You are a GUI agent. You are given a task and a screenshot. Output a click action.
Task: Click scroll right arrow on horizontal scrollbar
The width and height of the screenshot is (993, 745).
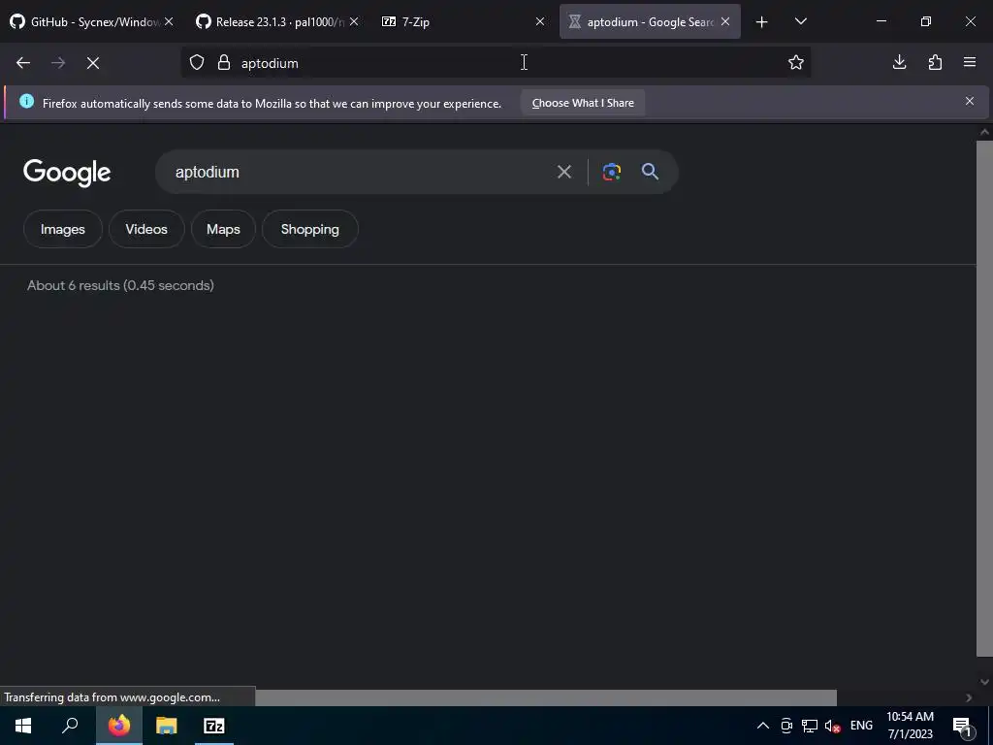click(x=969, y=697)
